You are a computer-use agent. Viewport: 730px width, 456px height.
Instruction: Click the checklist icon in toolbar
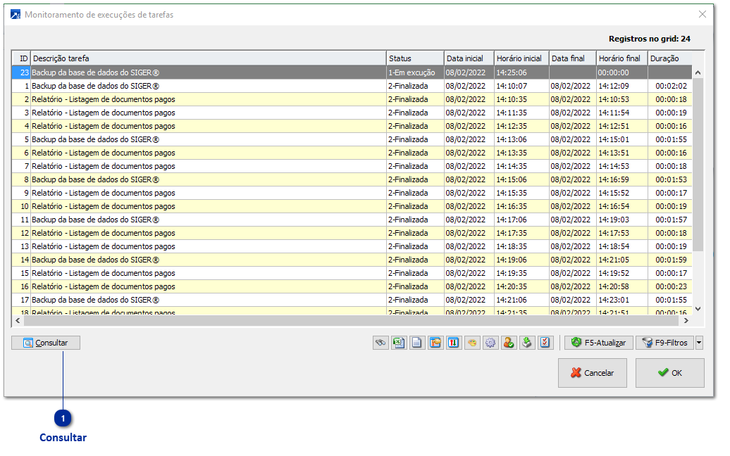[x=545, y=343]
